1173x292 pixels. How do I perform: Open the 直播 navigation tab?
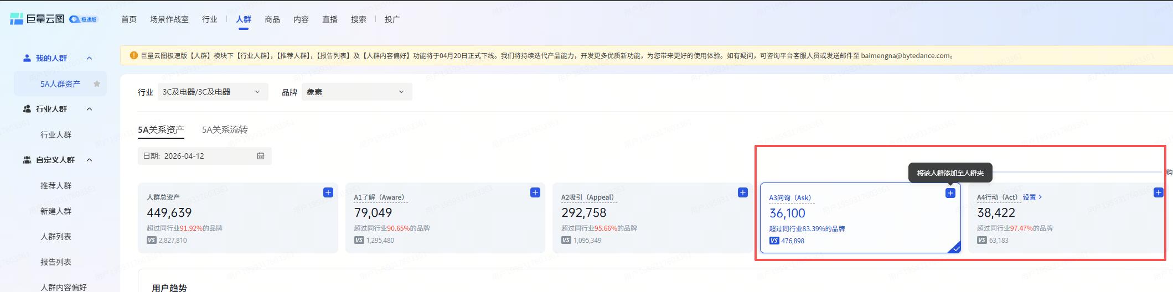click(x=330, y=19)
